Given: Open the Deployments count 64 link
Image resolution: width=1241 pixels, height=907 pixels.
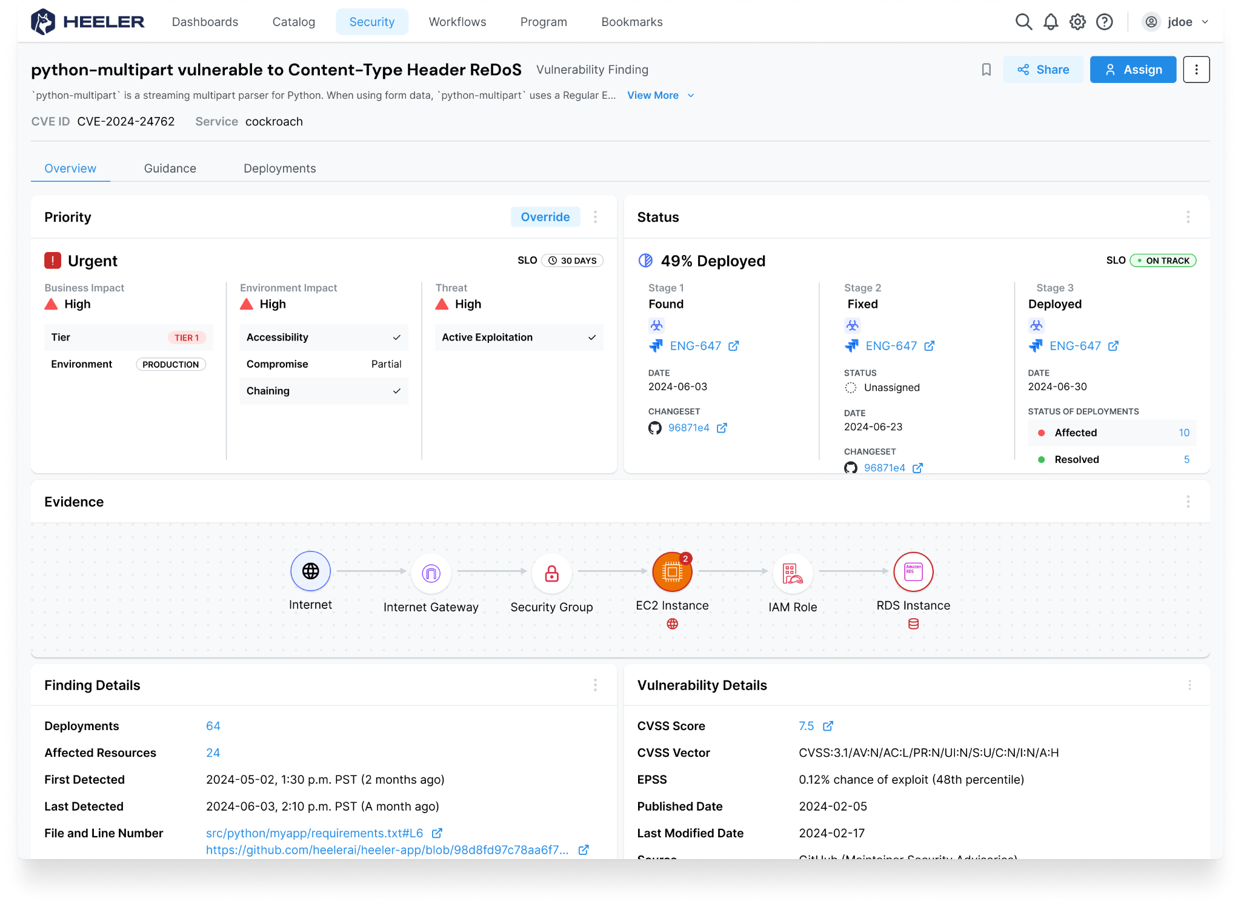Looking at the screenshot, I should point(213,726).
